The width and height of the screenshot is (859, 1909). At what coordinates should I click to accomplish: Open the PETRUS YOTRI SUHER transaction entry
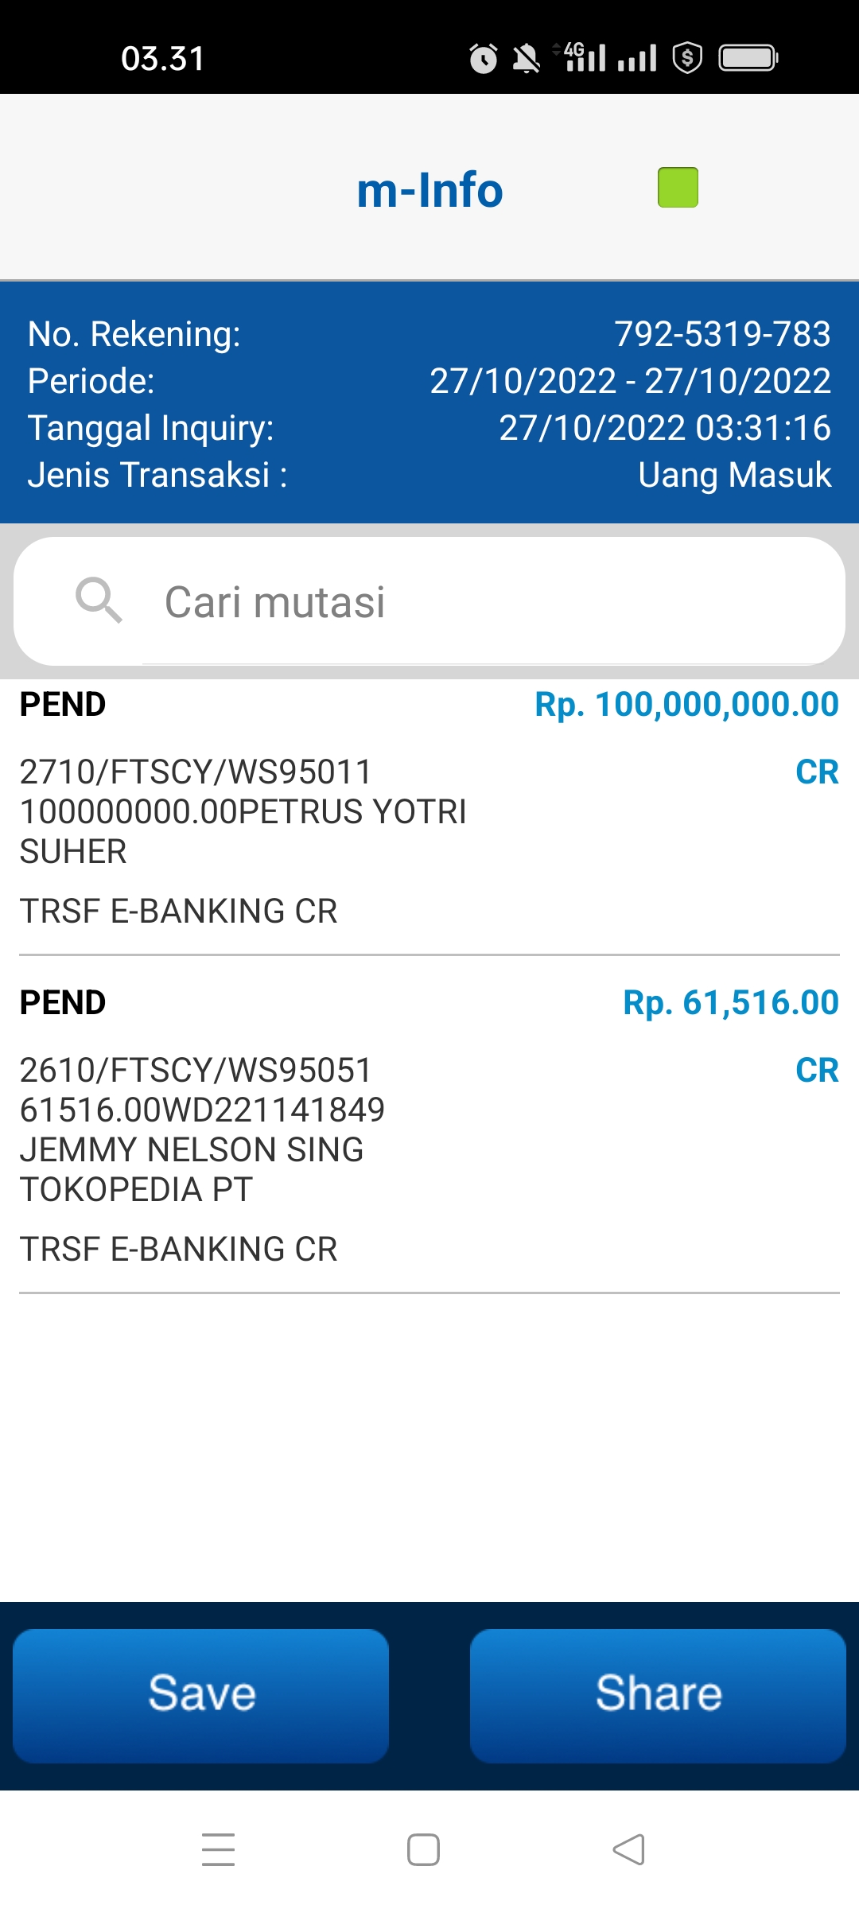tap(243, 811)
